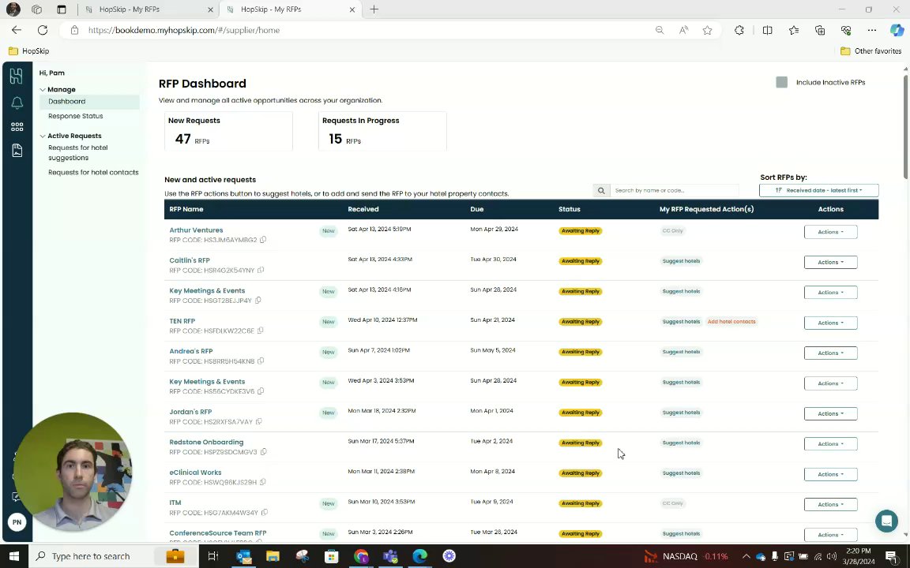Open Actions dropdown for eClinical Works
The height and width of the screenshot is (568, 910).
coord(830,474)
